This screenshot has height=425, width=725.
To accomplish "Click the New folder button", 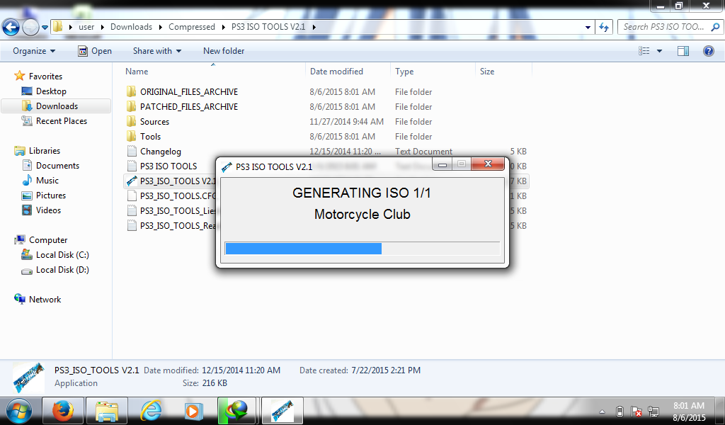I will click(x=224, y=51).
